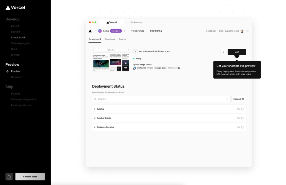Click the GitHub icon after '20s ago via'
This screenshot has height=185, width=286.
(179, 68)
